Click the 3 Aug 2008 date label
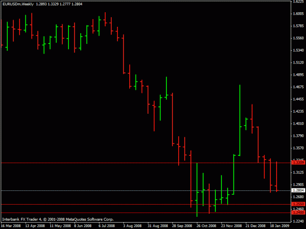 coord(132,226)
